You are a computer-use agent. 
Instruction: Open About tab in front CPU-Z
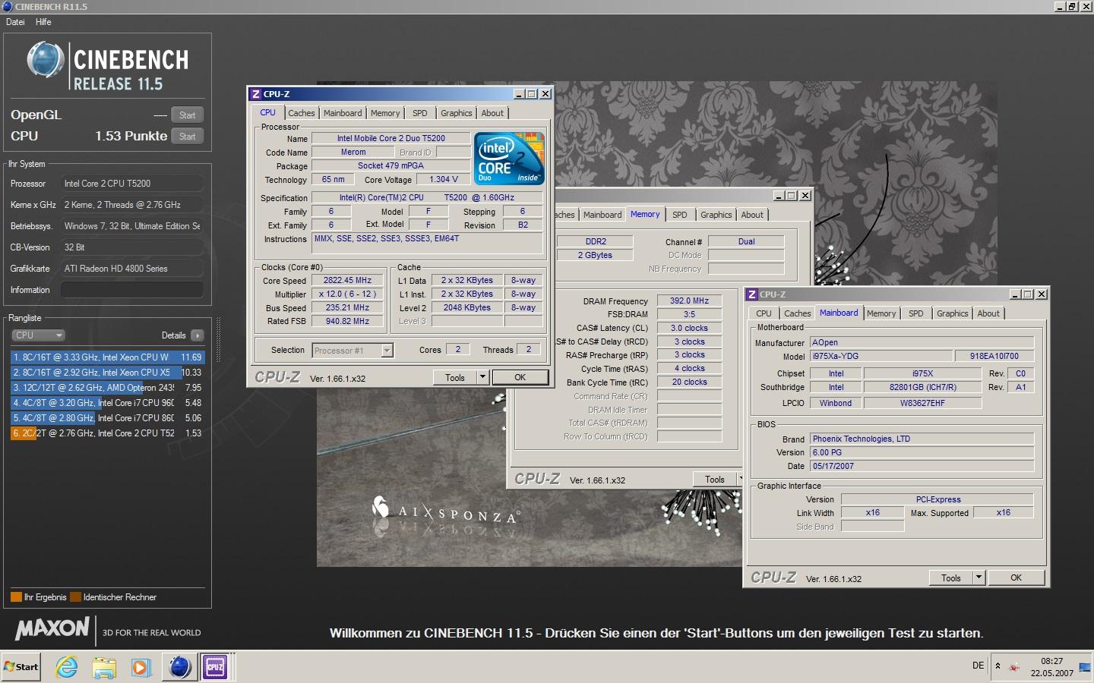click(492, 113)
